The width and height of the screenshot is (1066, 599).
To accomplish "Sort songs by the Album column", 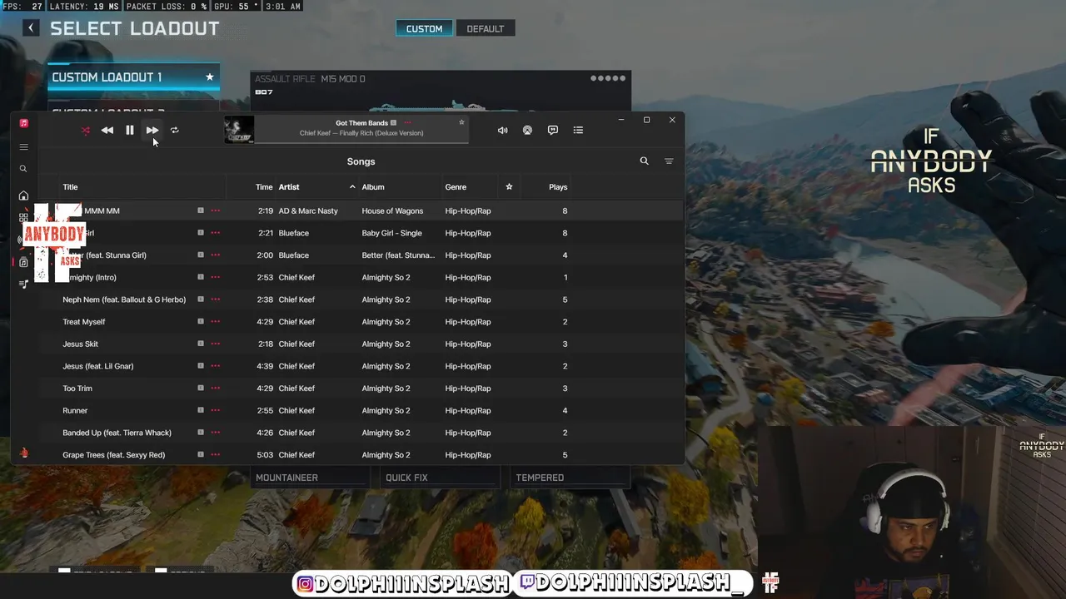I will [x=373, y=187].
